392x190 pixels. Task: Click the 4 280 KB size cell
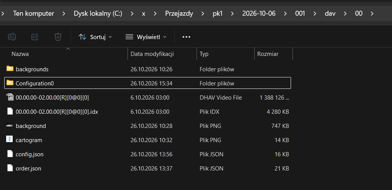coord(278,112)
